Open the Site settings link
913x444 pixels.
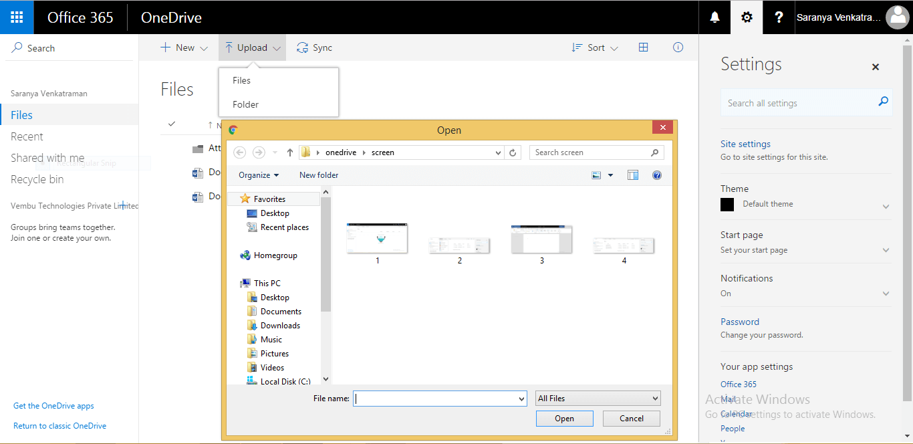click(745, 144)
